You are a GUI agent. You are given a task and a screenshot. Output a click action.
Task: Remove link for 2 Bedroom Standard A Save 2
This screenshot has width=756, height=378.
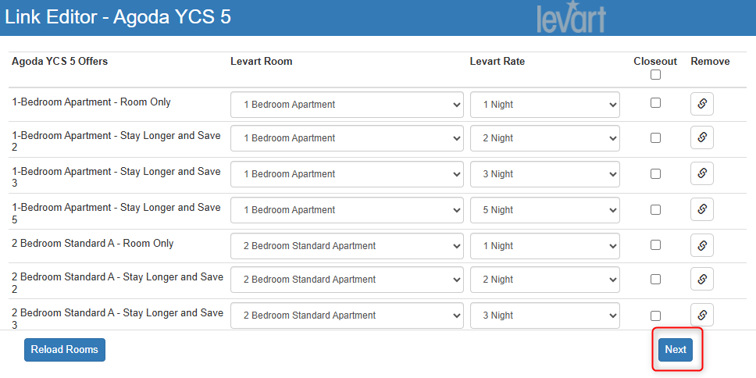701,279
